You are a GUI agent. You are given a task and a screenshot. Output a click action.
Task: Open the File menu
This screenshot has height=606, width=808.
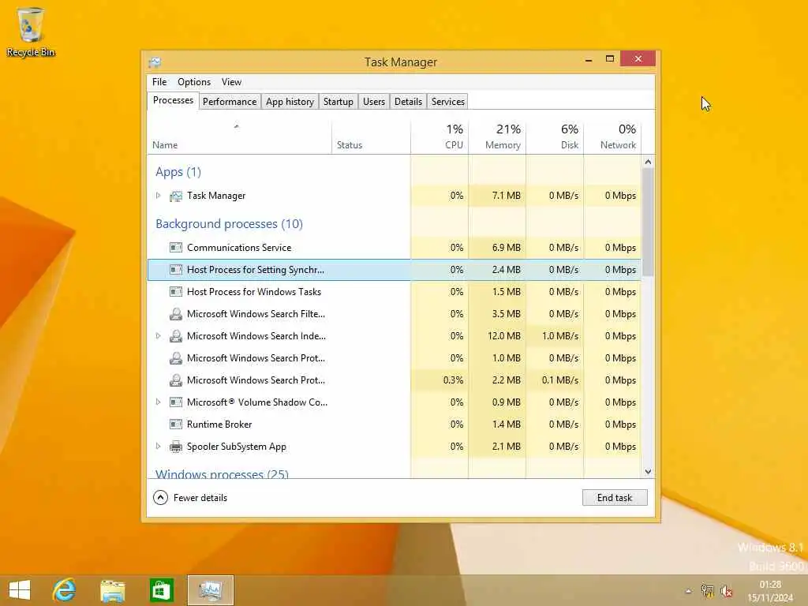click(159, 82)
